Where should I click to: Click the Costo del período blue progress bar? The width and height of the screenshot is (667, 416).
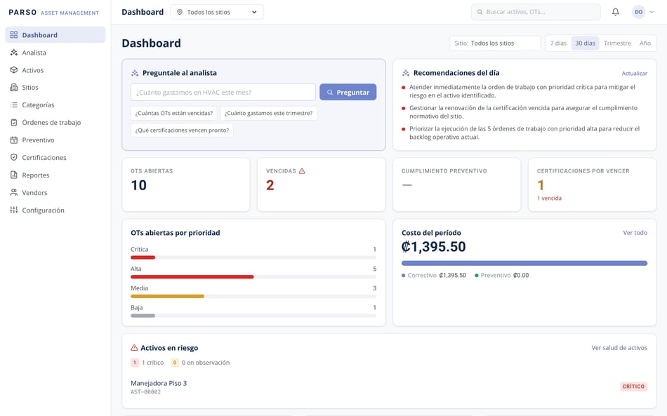(524, 264)
